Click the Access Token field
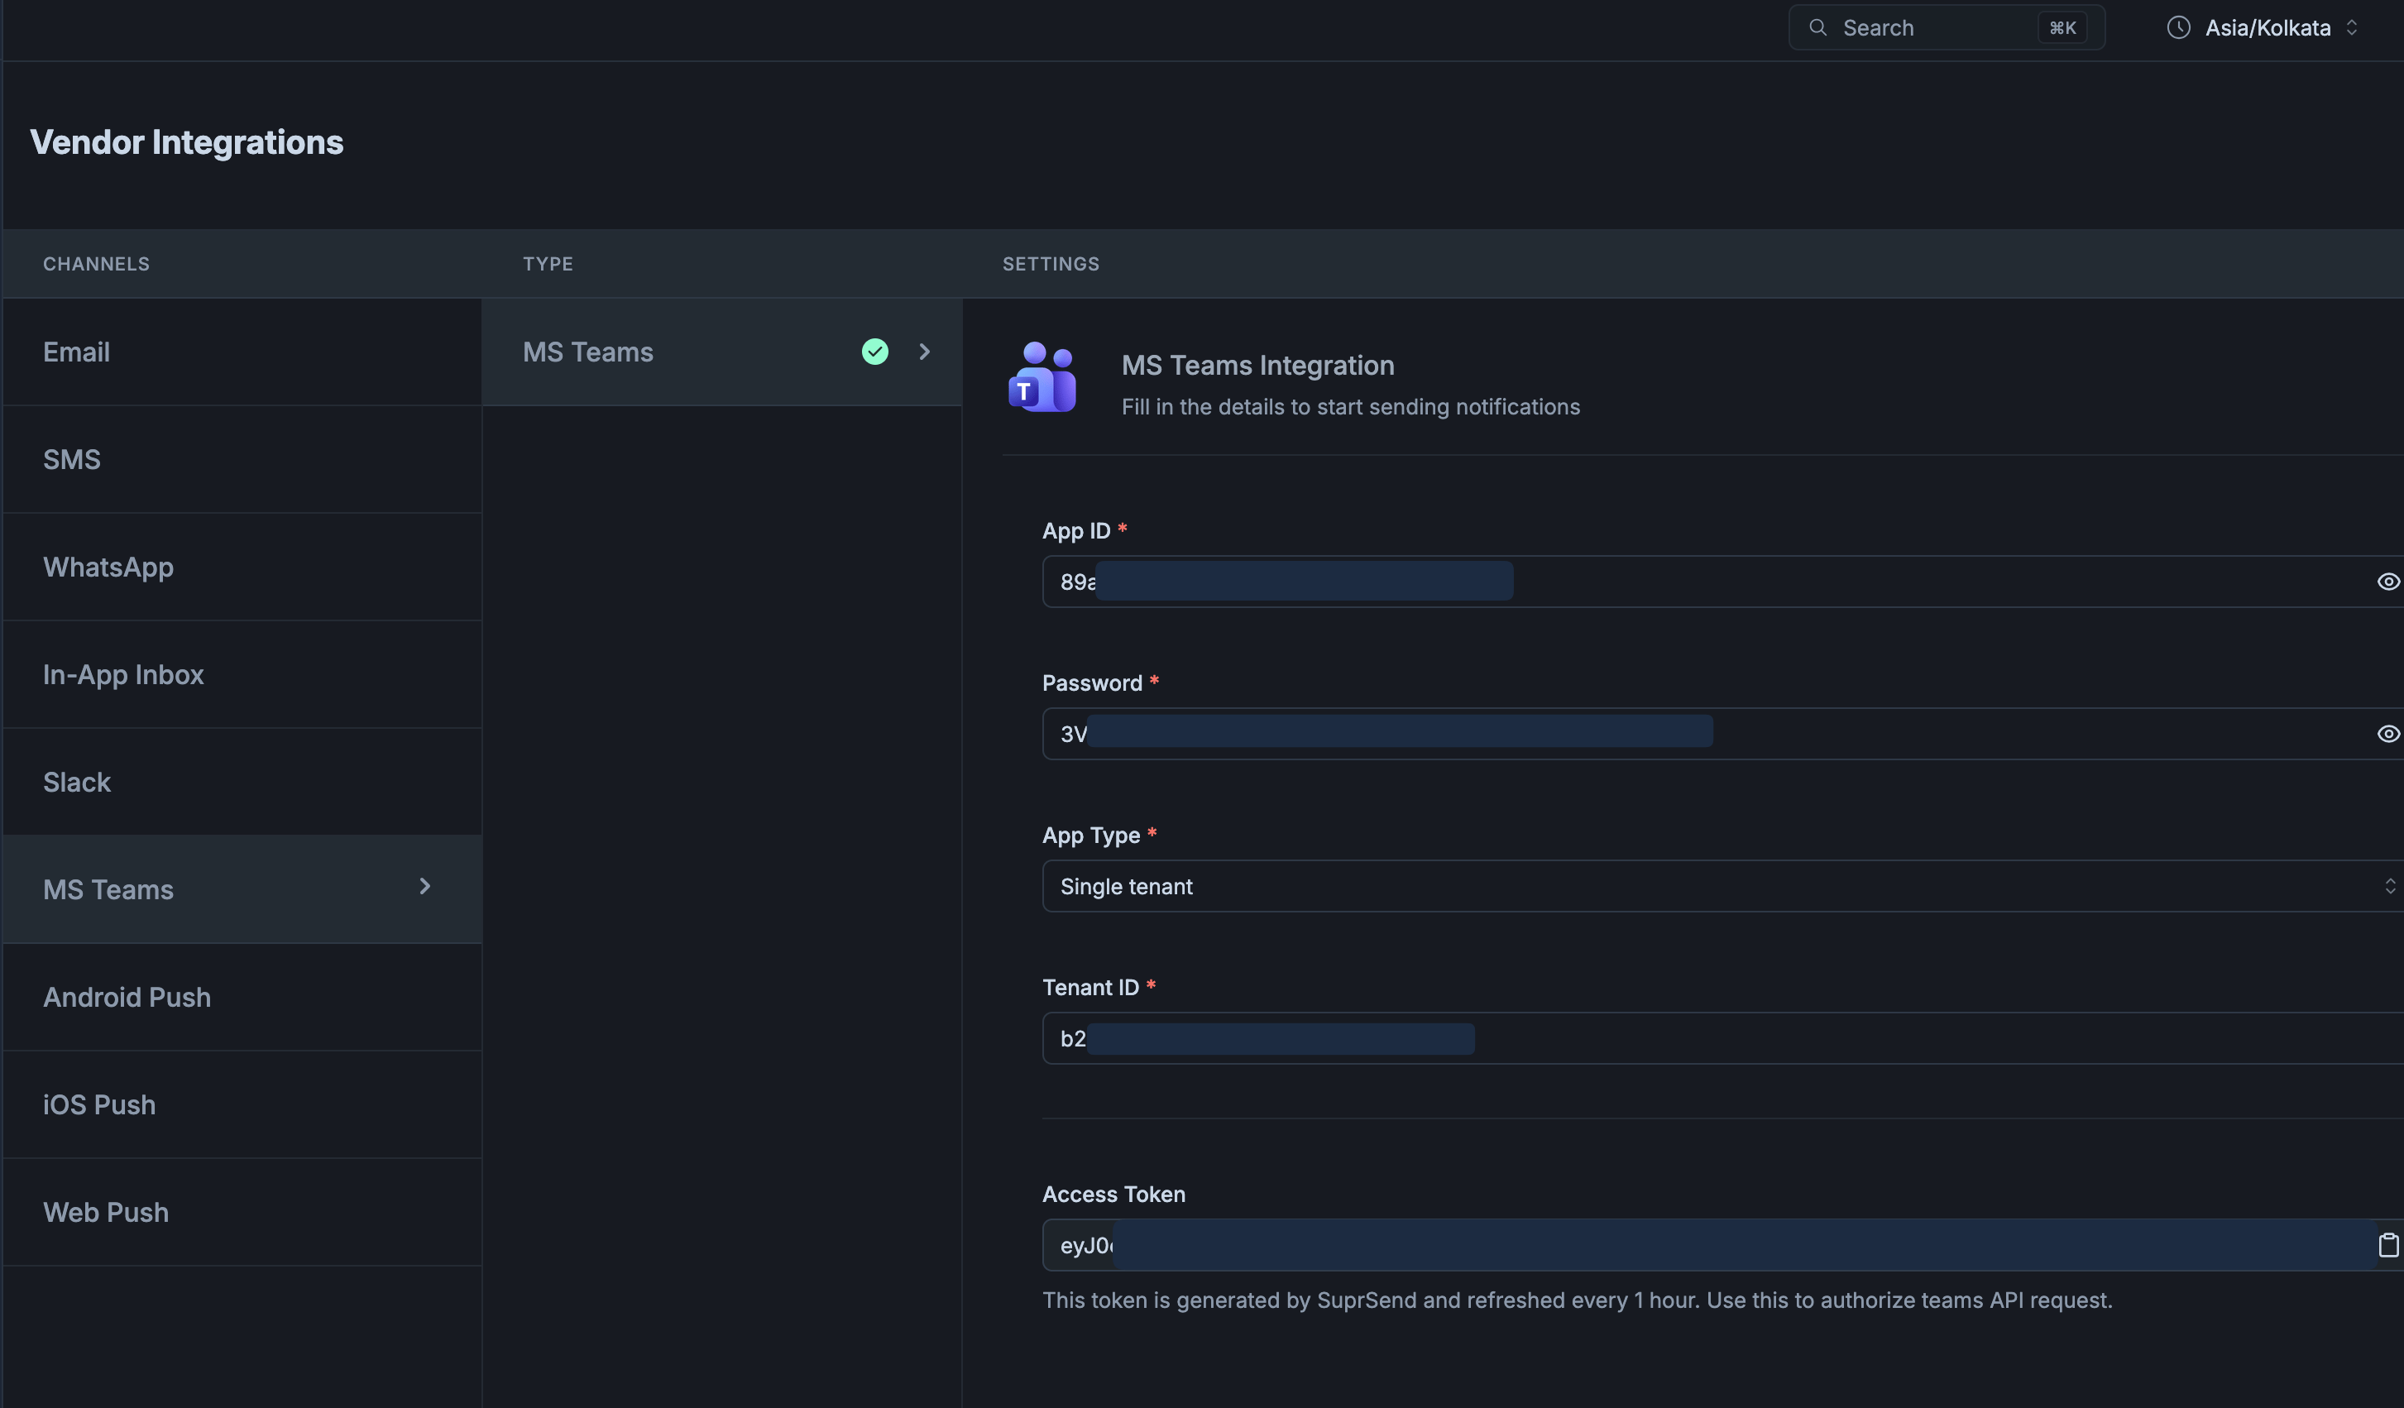 pos(1722,1245)
